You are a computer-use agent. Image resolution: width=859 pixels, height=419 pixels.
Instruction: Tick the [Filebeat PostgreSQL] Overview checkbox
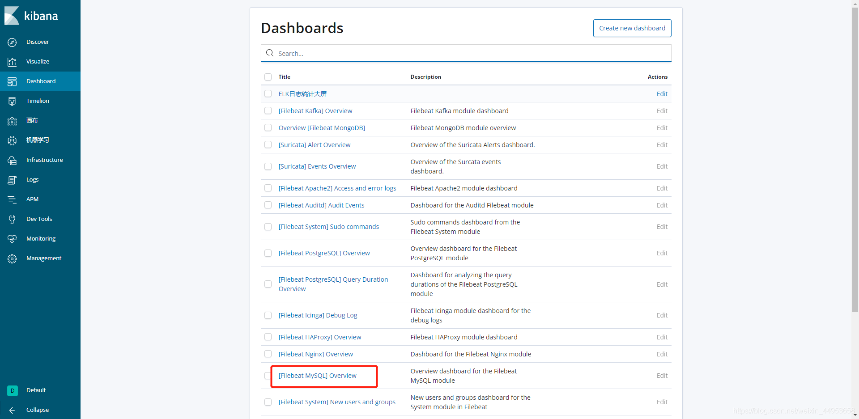(268, 253)
